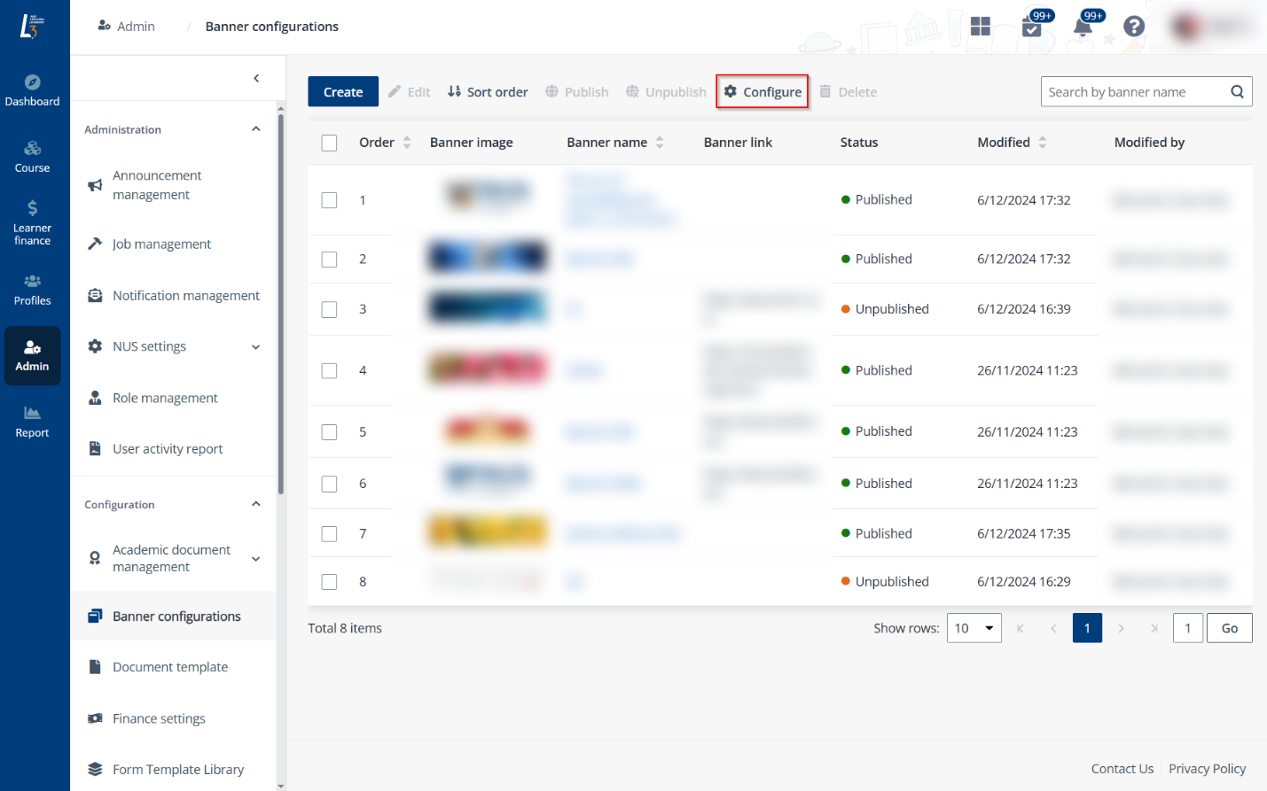1267x791 pixels.
Task: Open Learner finance in sidebar
Action: [x=33, y=221]
